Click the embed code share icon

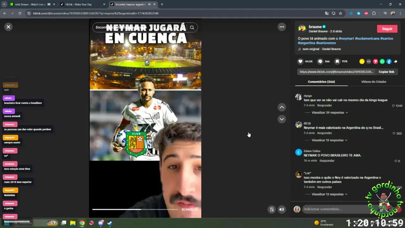click(369, 61)
